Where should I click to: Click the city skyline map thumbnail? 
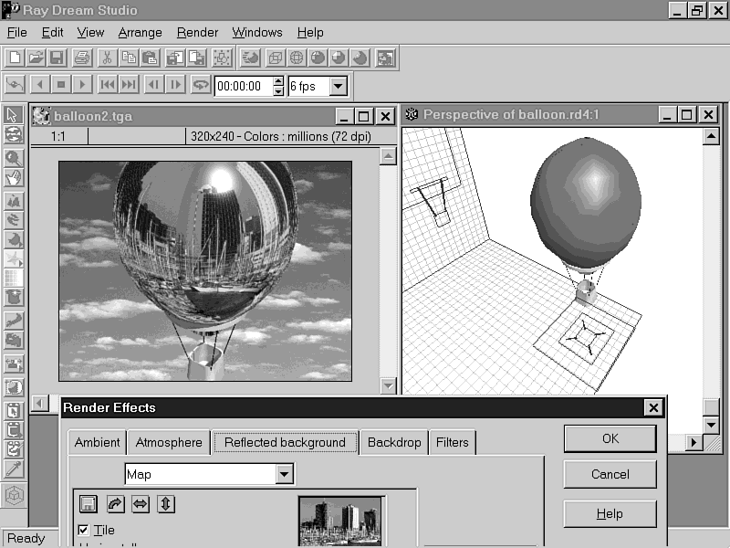(341, 522)
